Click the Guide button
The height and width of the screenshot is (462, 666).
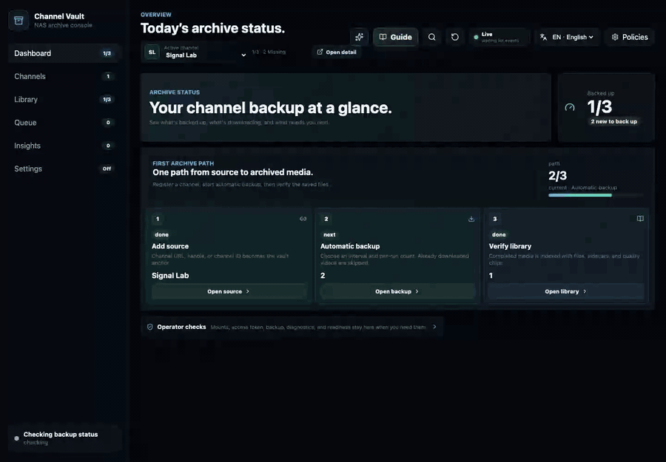point(395,37)
